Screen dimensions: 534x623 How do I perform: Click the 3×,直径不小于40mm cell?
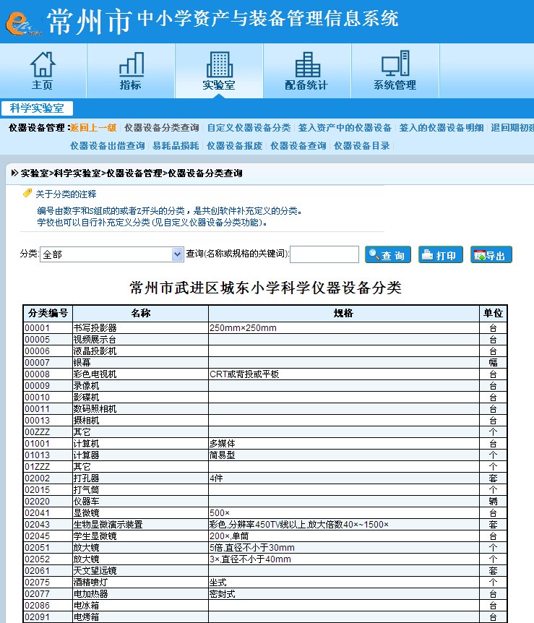[x=344, y=559]
